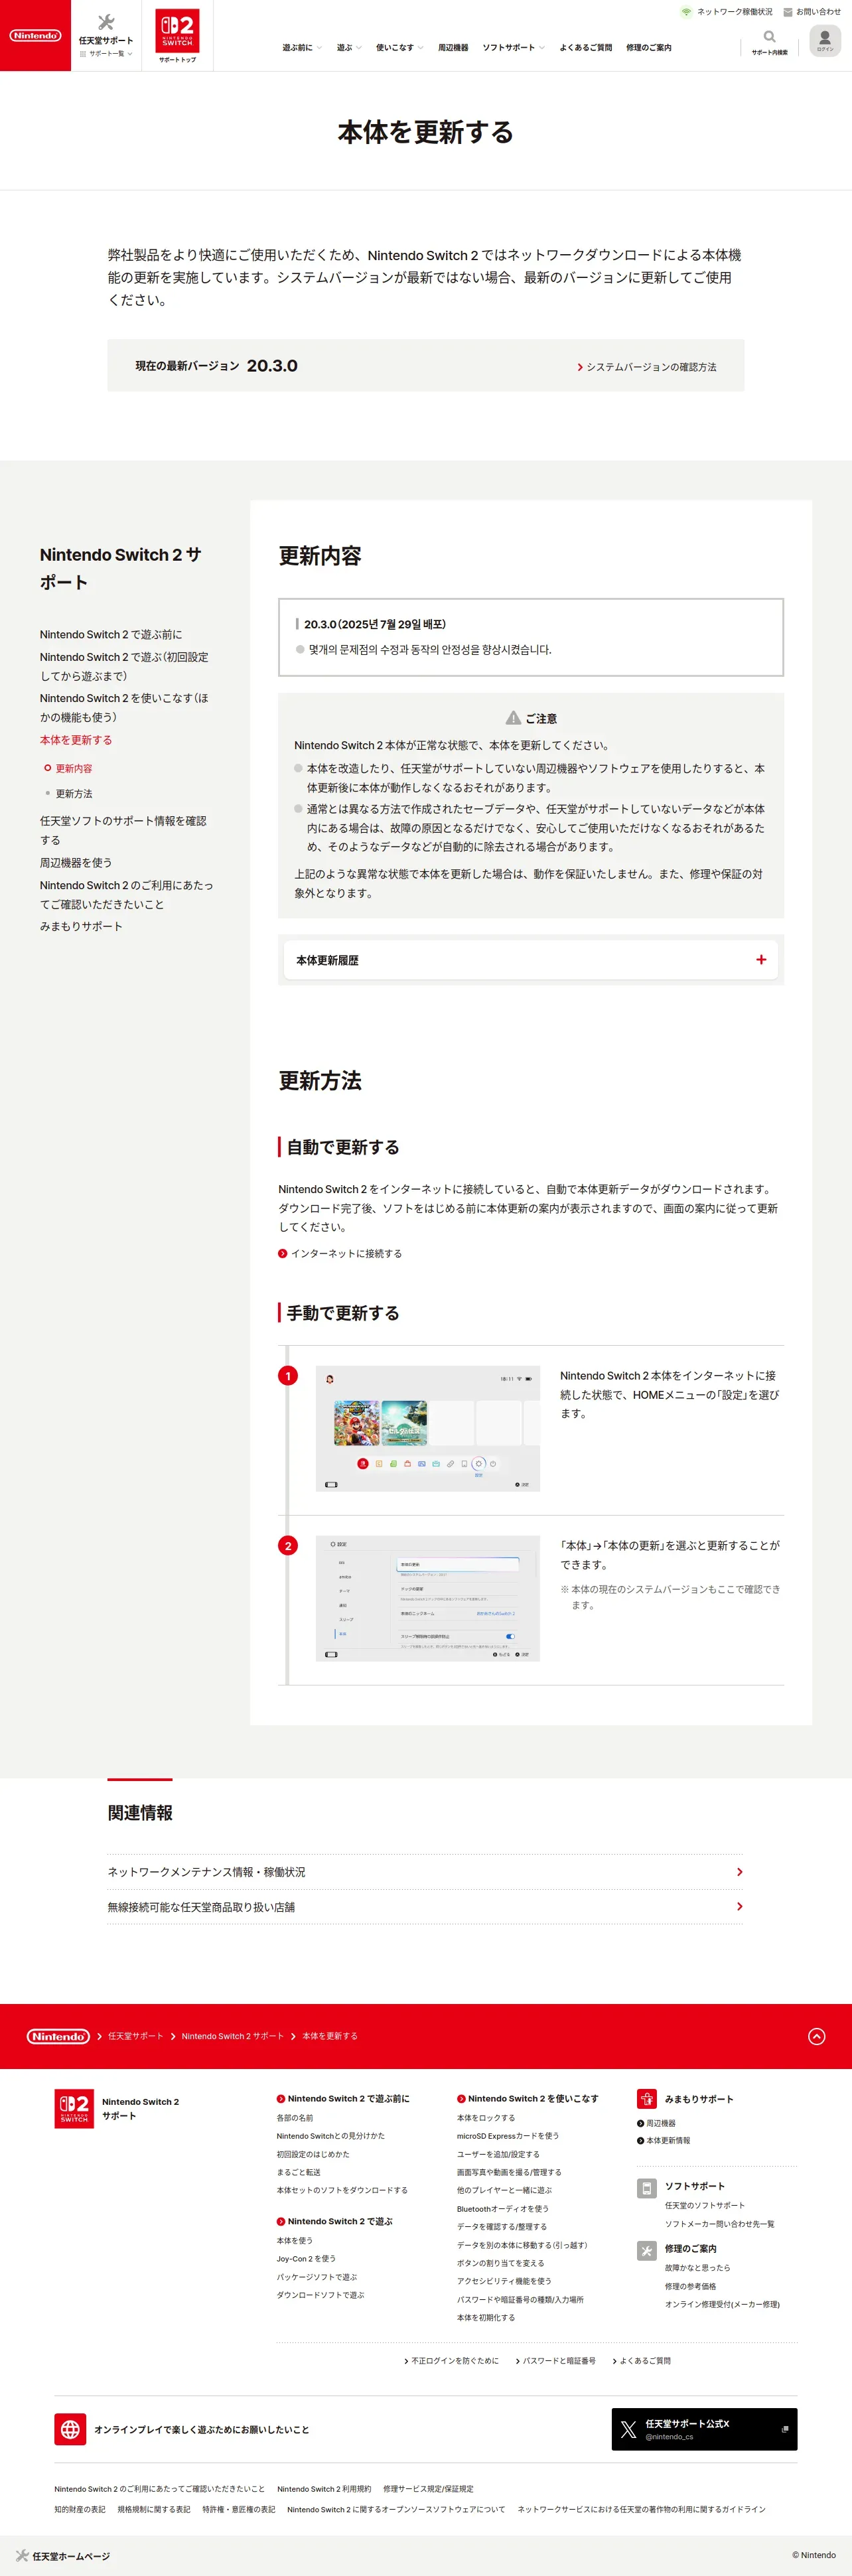Expand the 遊ぶ header menu

pyautogui.click(x=348, y=48)
